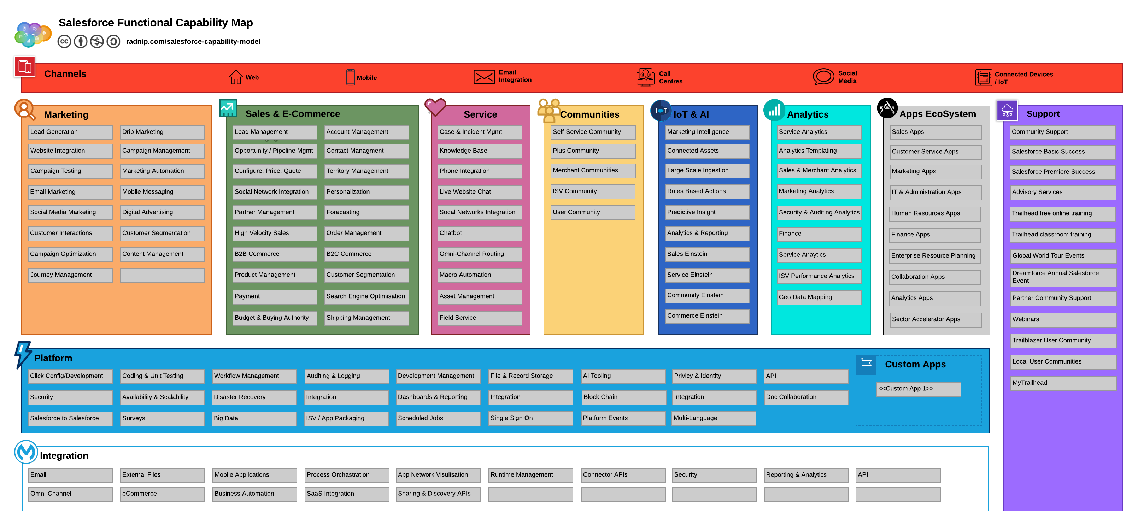1138x525 pixels.
Task: Click the Trailhead free online training link
Action: pos(1062,213)
